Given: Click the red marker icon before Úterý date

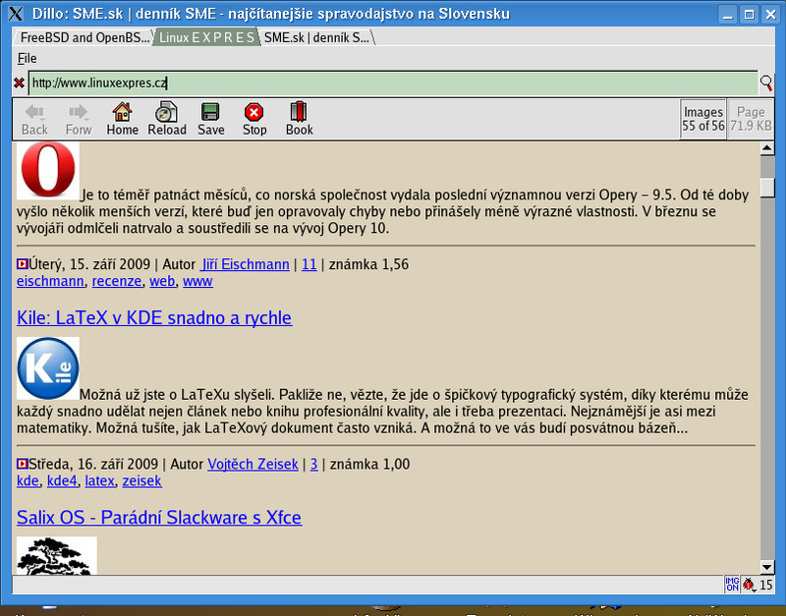Looking at the screenshot, I should point(23,264).
